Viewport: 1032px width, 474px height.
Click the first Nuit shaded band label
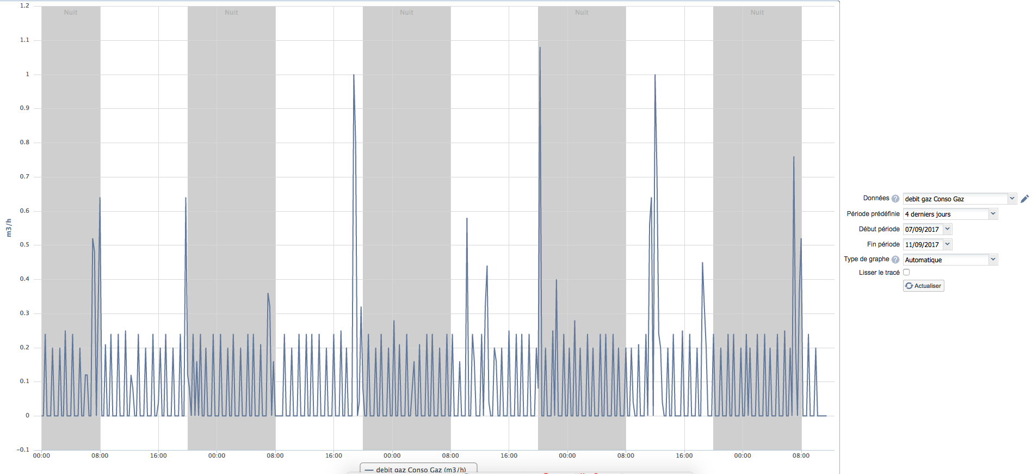coord(71,13)
